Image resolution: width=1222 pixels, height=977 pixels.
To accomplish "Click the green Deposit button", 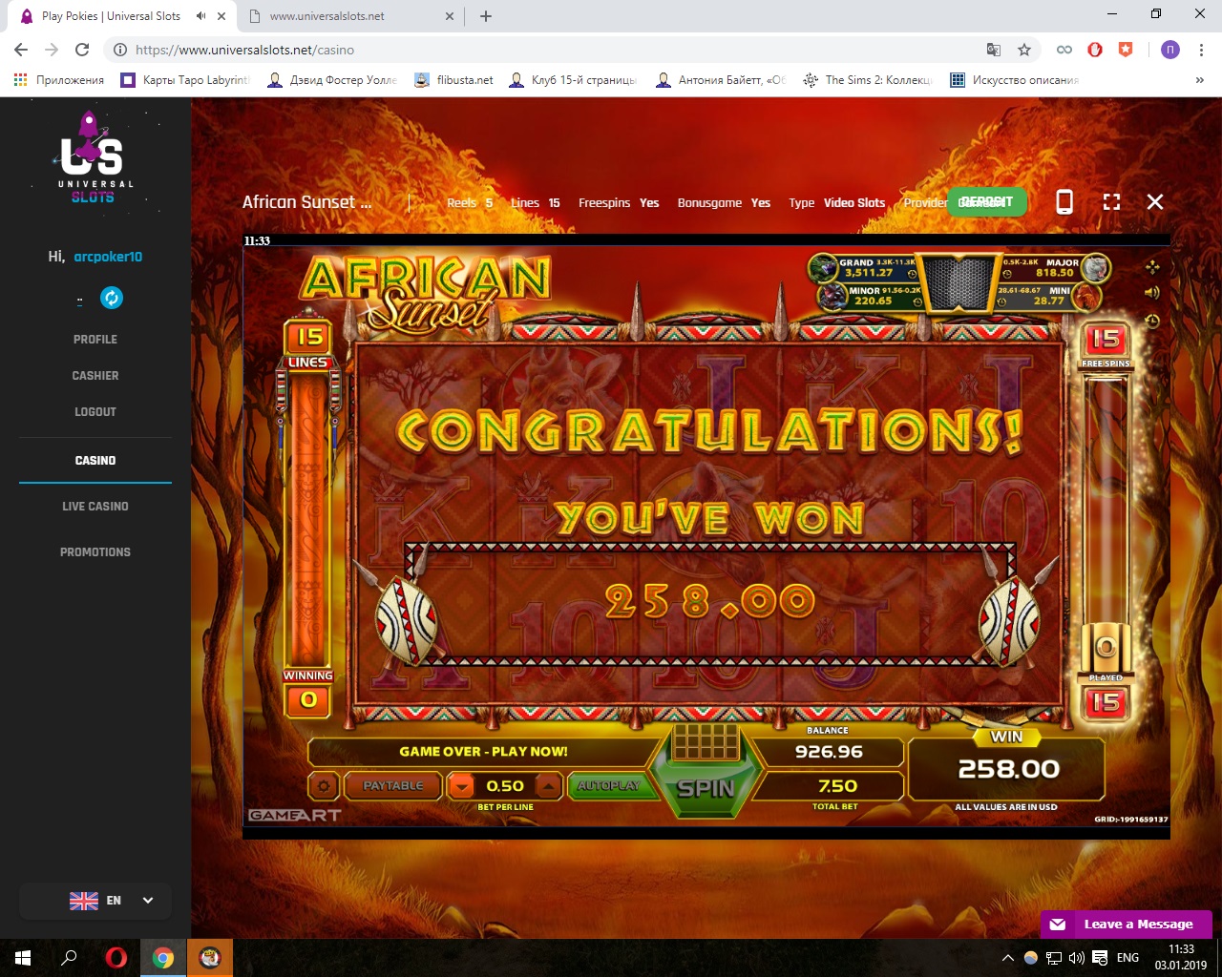I will point(987,201).
